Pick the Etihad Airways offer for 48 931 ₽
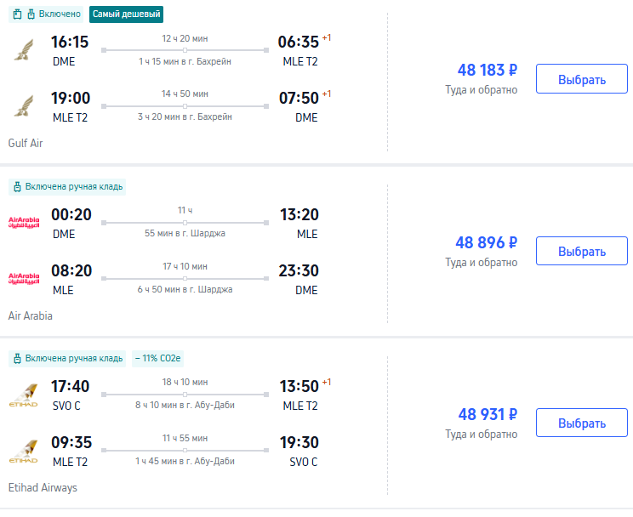The height and width of the screenshot is (517, 633). pos(581,423)
